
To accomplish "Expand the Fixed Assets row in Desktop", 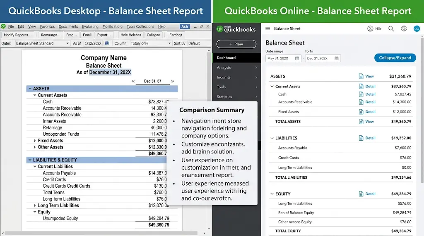I will [x=35, y=141].
